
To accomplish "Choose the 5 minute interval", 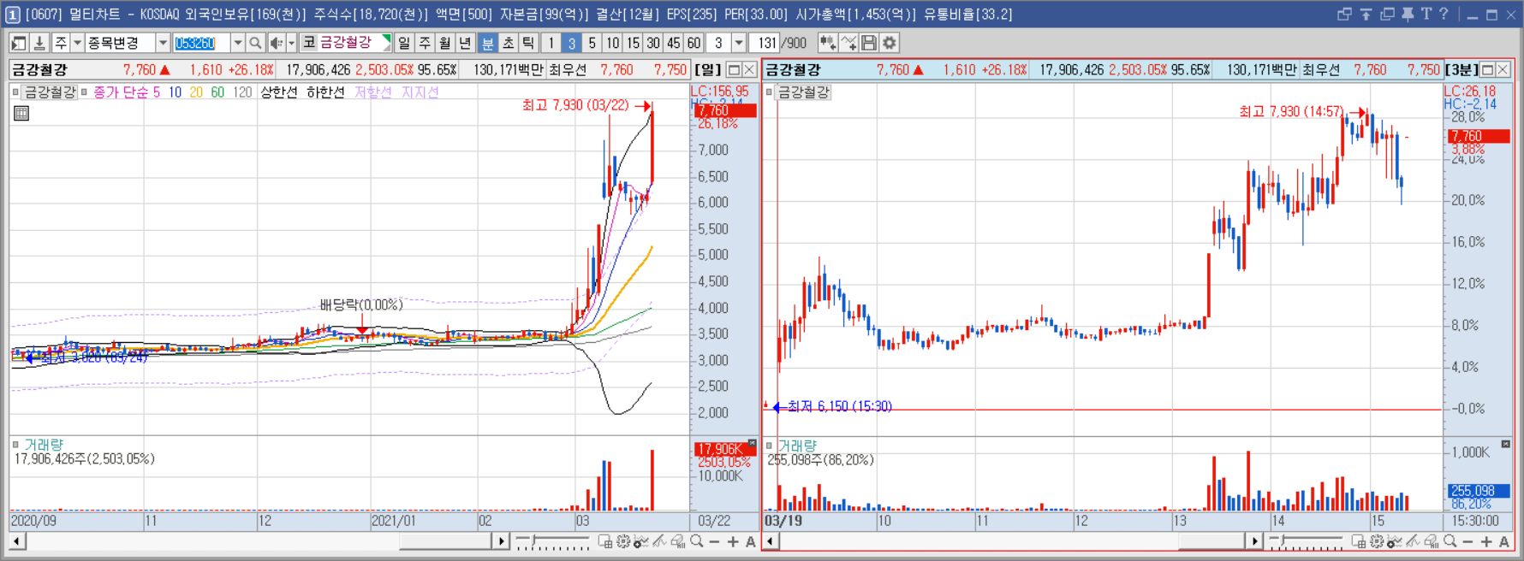I will [x=592, y=43].
